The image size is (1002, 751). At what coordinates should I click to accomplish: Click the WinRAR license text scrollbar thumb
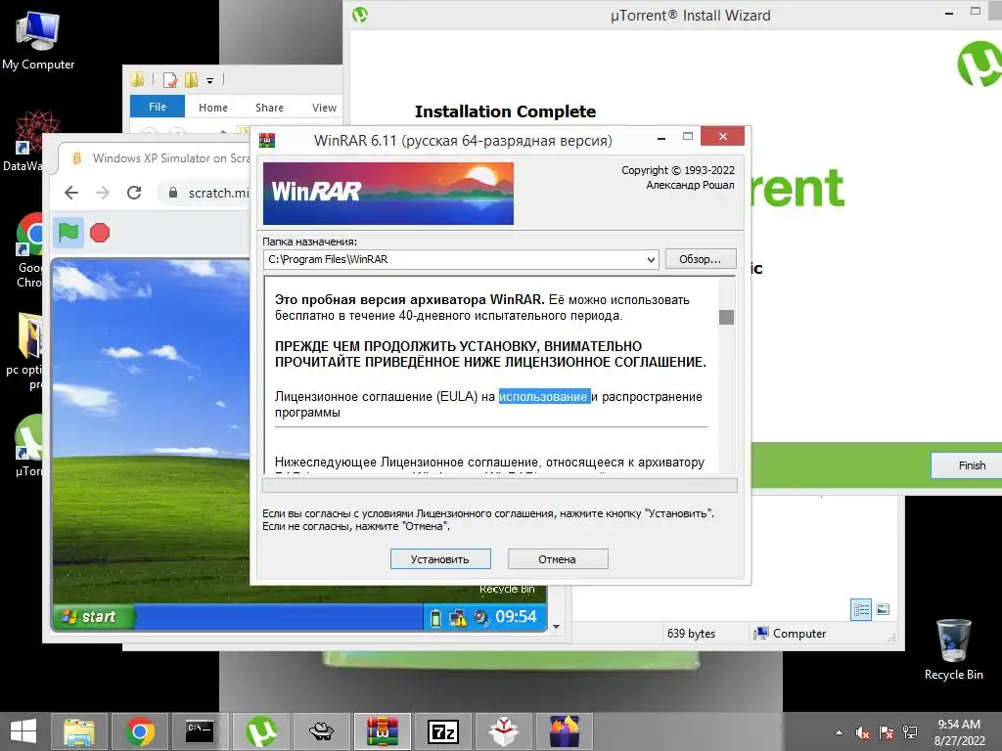[x=726, y=317]
